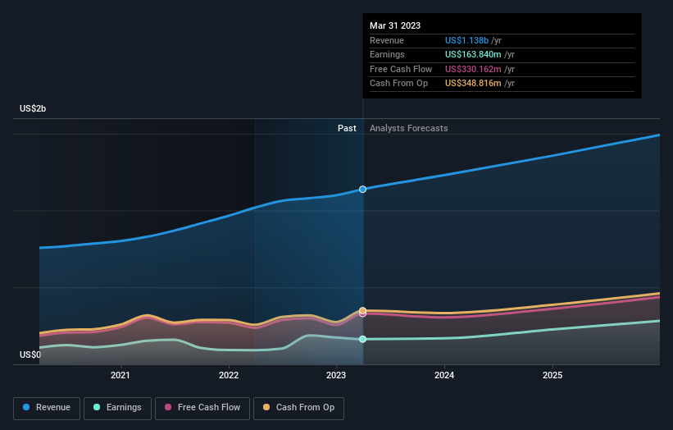Click the US$2b y-axis label

[x=33, y=108]
